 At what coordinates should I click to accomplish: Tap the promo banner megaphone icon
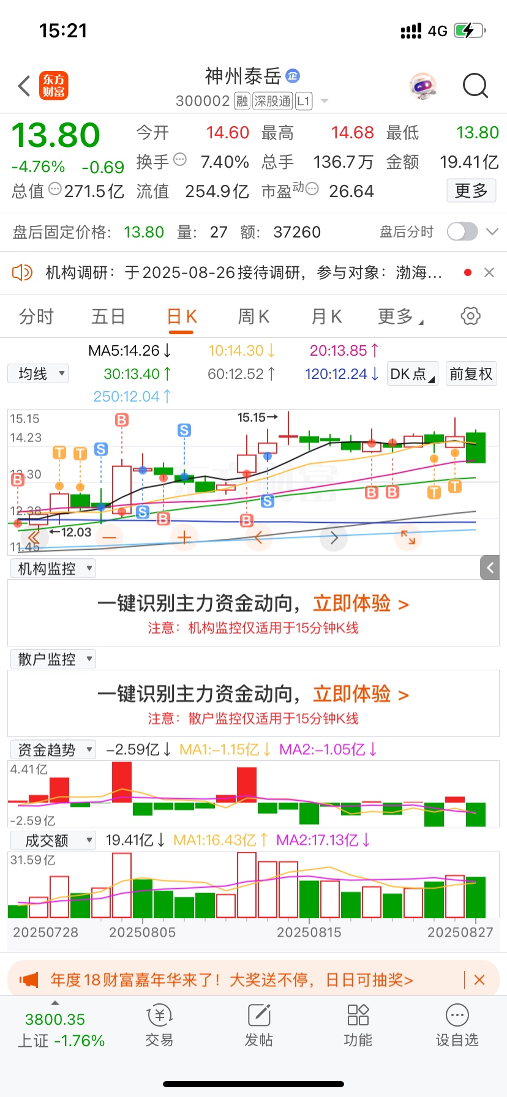pos(29,980)
